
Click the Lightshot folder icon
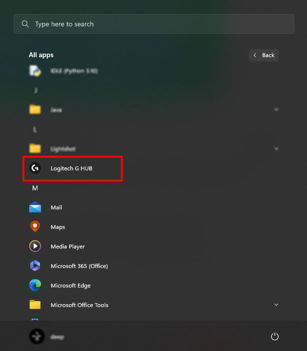pos(35,148)
